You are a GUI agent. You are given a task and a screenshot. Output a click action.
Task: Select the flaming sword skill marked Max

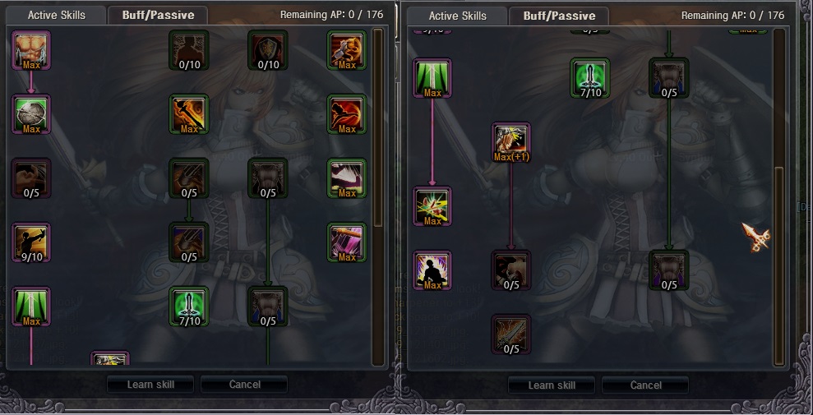point(189,114)
